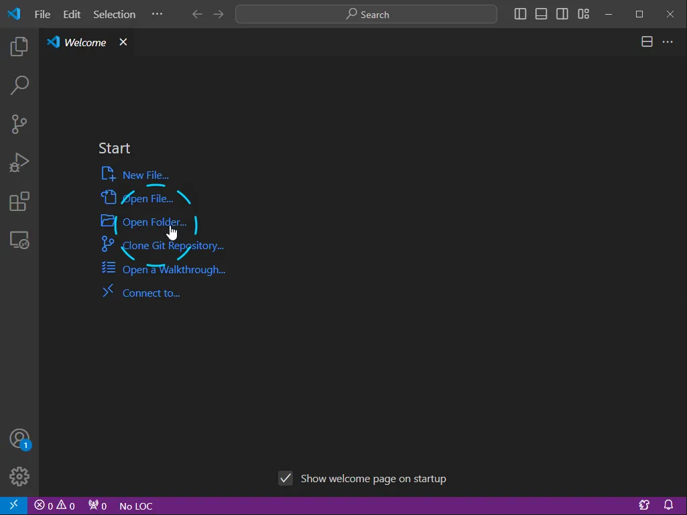Open the Selection menu
Screen dimensions: 687x515
tap(114, 14)
